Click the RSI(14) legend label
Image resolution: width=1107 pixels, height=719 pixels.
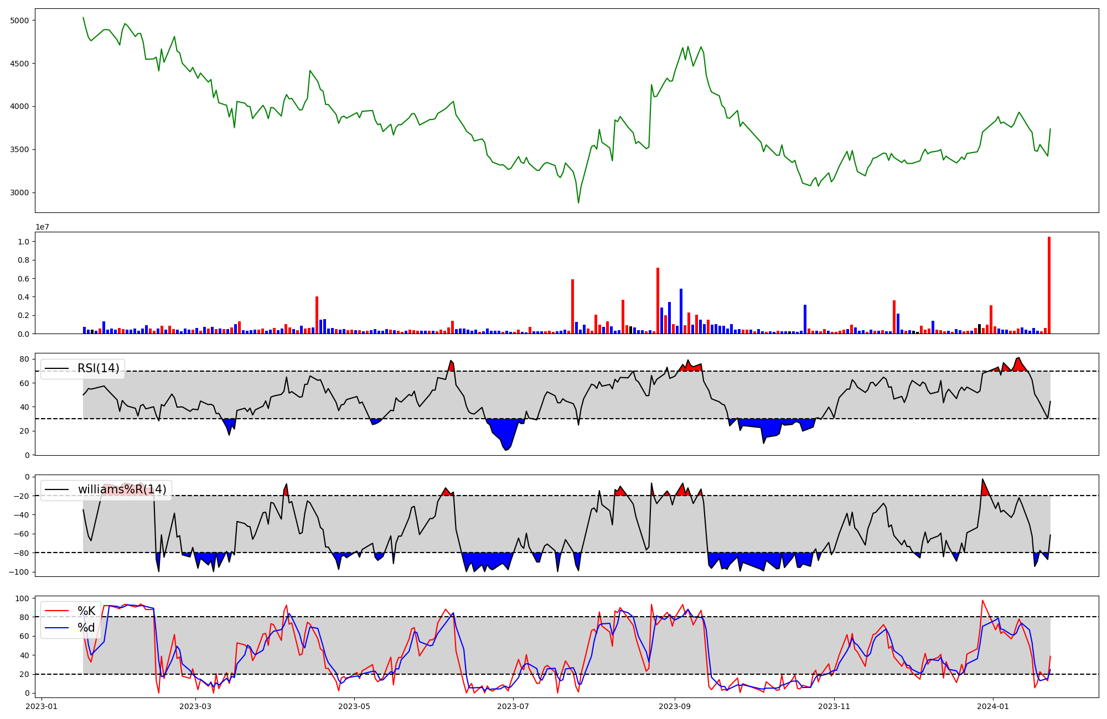(x=98, y=368)
